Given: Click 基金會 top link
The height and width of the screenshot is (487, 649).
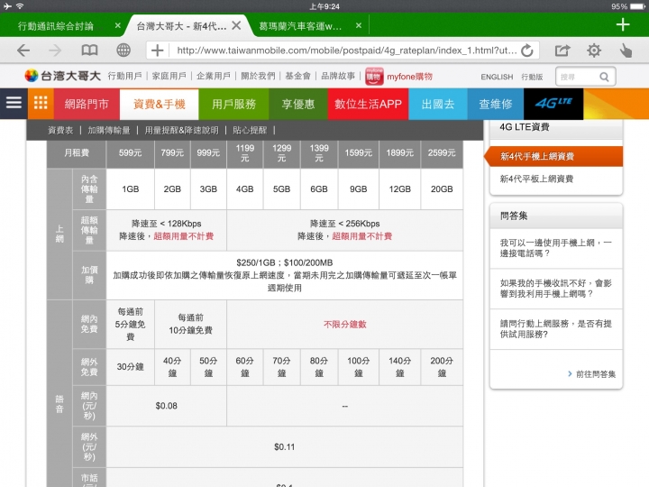Looking at the screenshot, I should coord(297,76).
